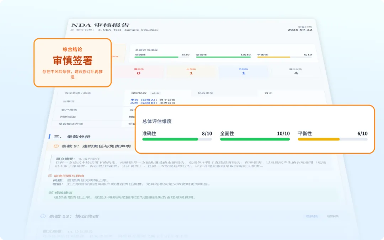Viewport: 384px width, 240px height.
Task: Click the NDA 审核报告 title
Action: coord(100,25)
